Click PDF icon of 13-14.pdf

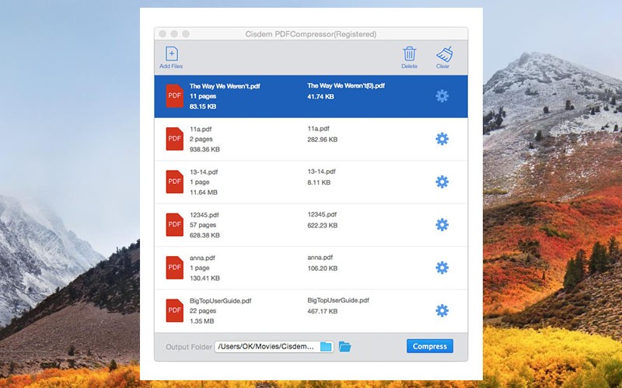pos(174,182)
